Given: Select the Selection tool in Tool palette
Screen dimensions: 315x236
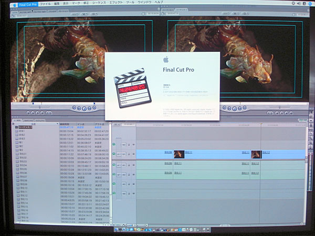Looking at the screenshot, I should point(311,112).
